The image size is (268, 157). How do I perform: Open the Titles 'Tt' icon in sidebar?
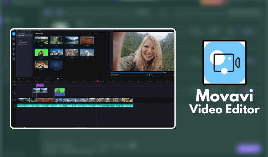[14, 49]
